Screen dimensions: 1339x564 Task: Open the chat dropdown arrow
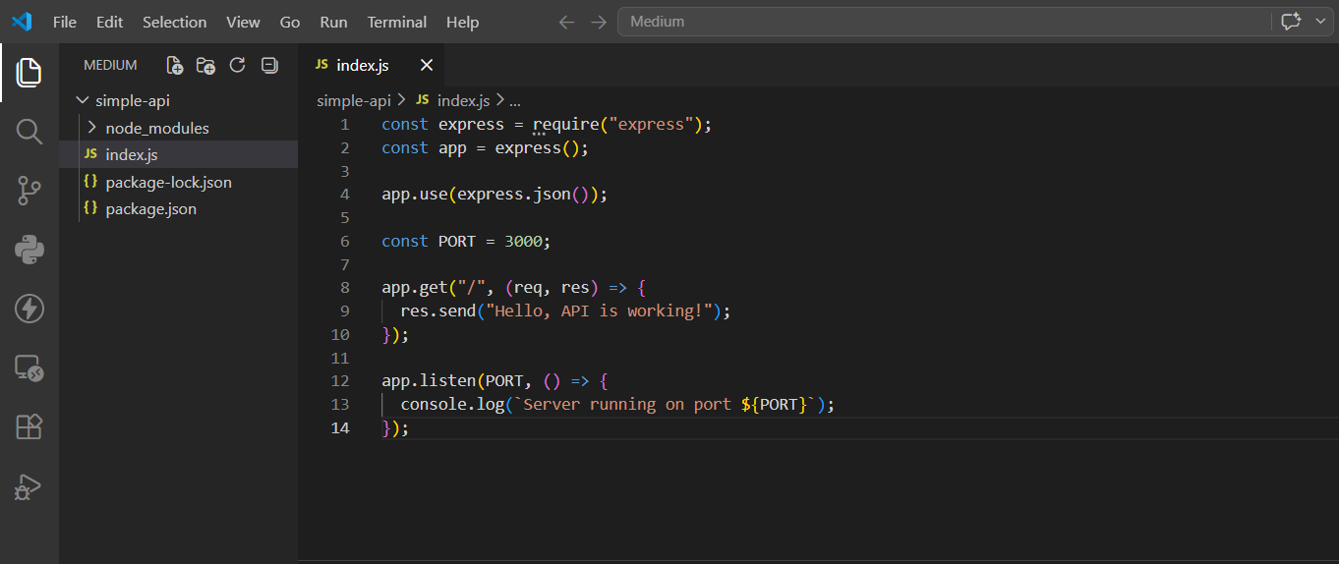click(1320, 22)
